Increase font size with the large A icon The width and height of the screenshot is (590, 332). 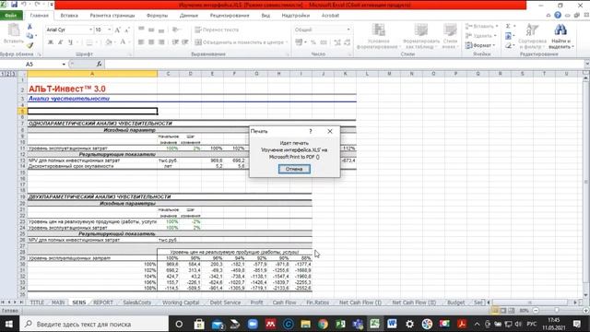pyautogui.click(x=117, y=30)
